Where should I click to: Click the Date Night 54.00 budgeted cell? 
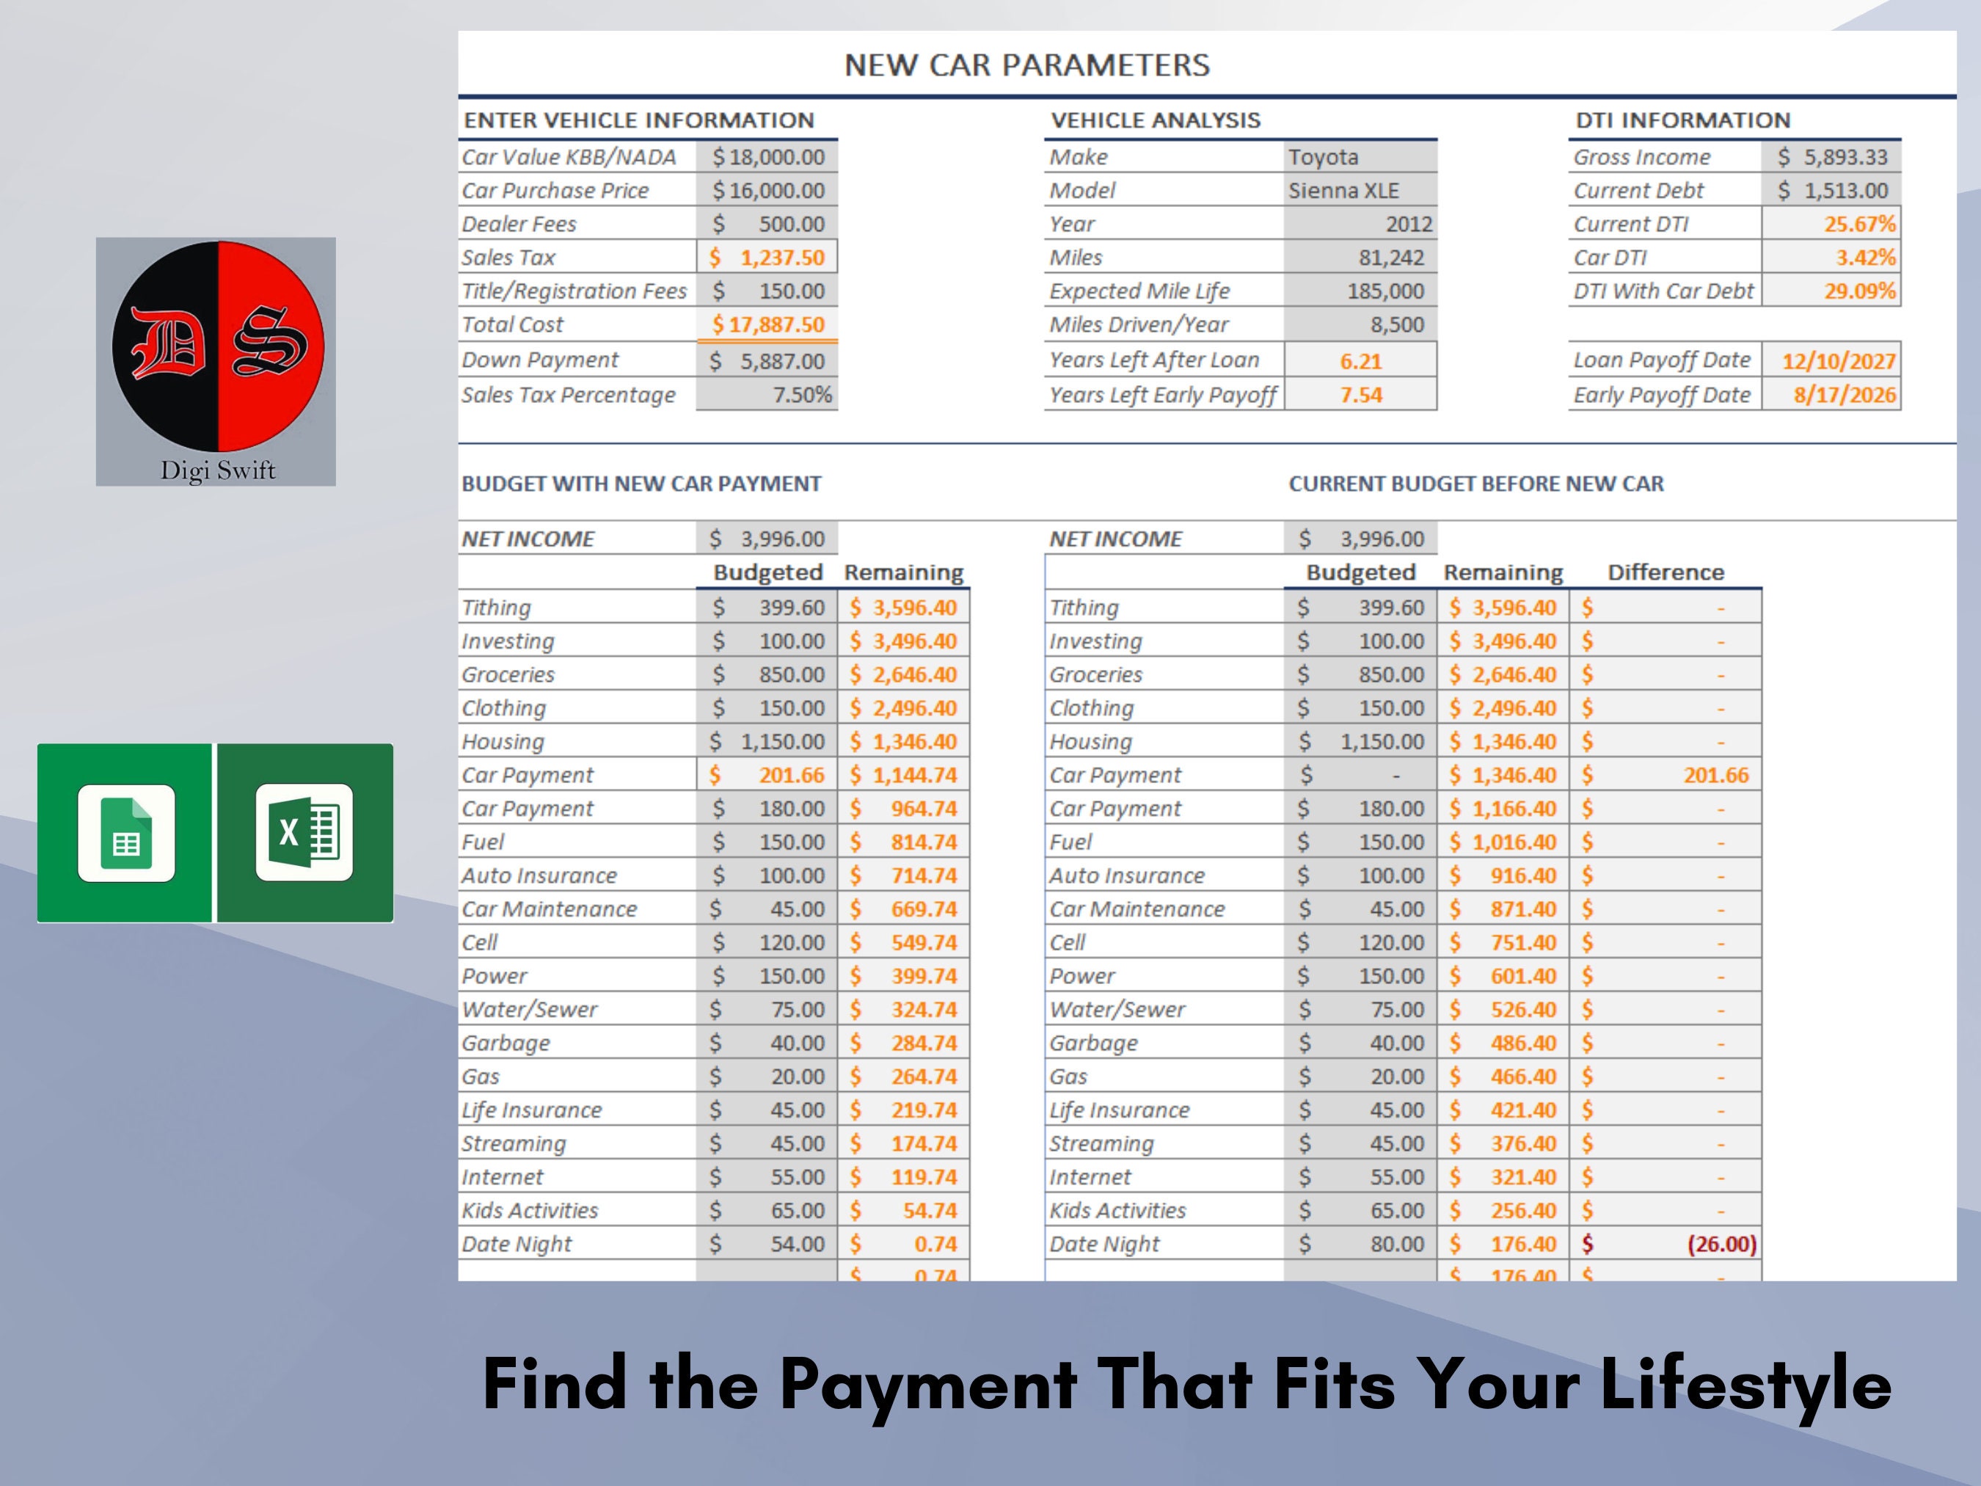pyautogui.click(x=767, y=1243)
